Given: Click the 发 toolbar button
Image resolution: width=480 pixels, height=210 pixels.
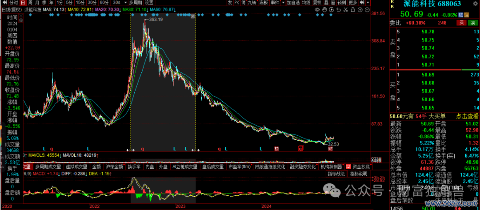Looking at the screenshot, I should (x=230, y=3).
